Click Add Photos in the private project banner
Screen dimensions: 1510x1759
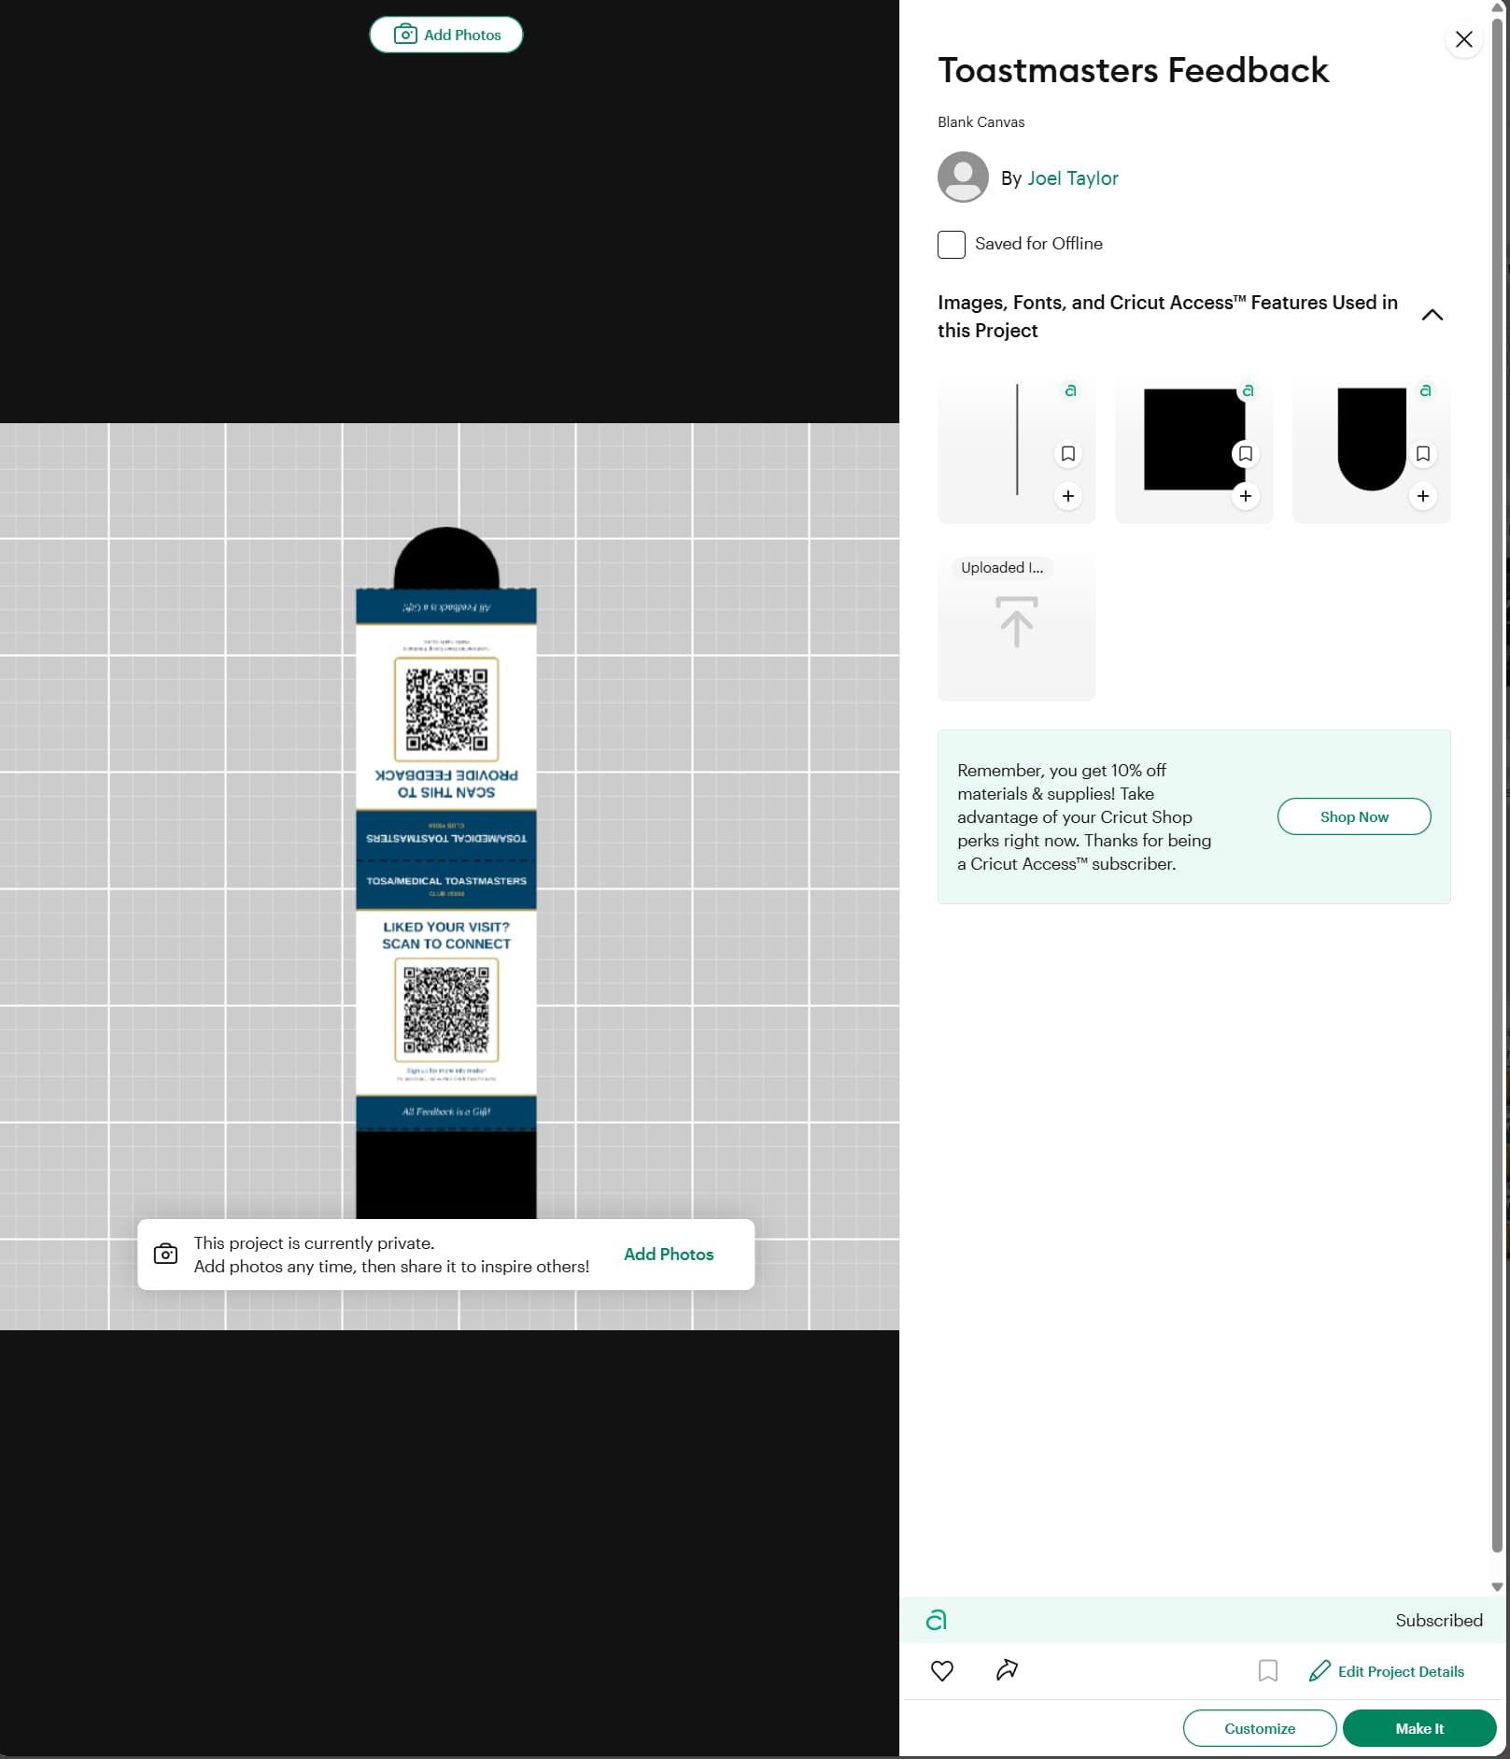(x=669, y=1255)
